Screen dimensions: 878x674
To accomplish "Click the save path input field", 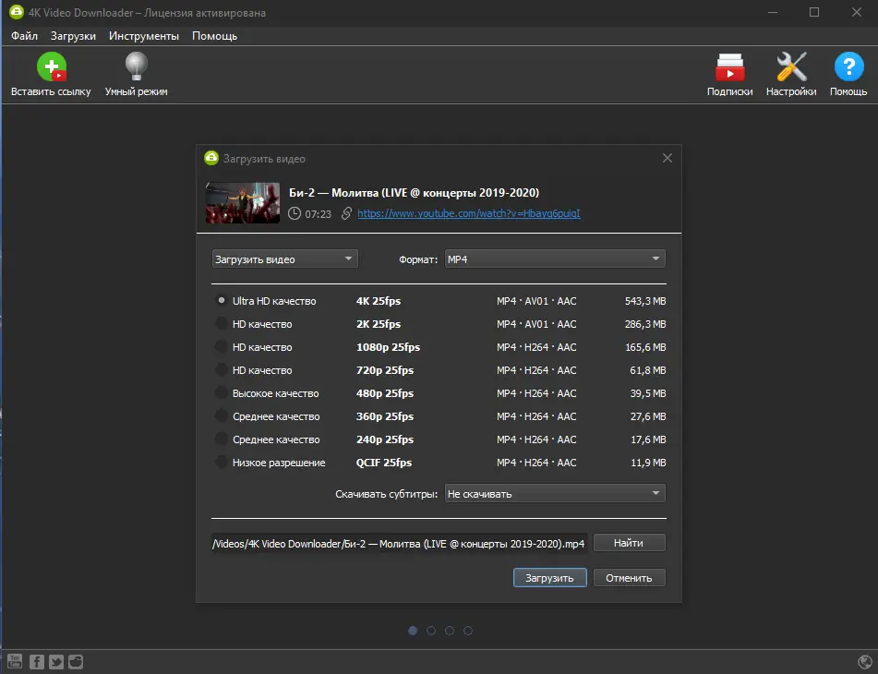I will coord(399,543).
